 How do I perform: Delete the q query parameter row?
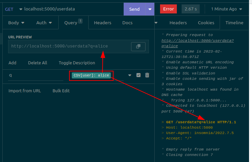147,75
